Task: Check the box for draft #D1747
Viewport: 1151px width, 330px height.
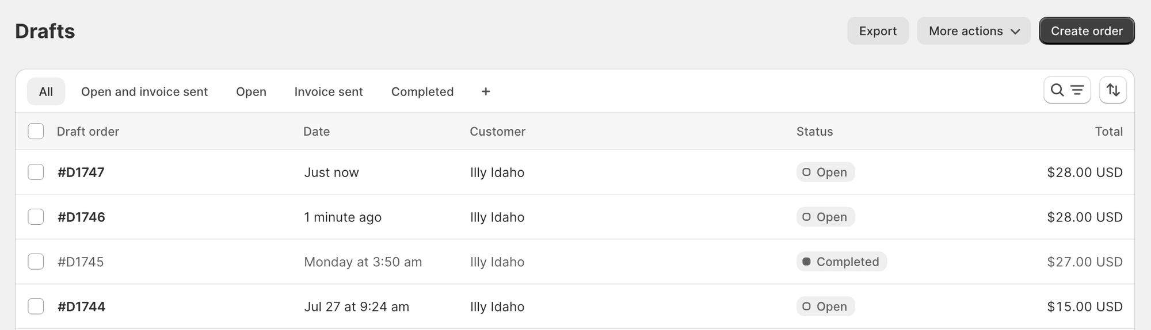Action: [36, 172]
